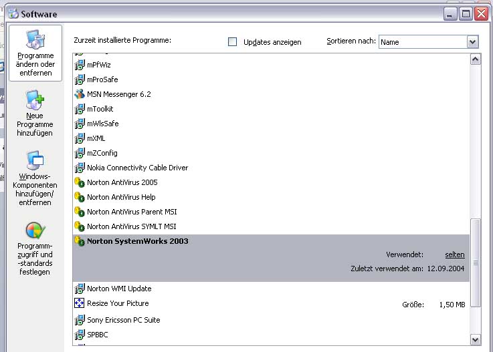Click the scroll down arrow of program list

(x=476, y=339)
